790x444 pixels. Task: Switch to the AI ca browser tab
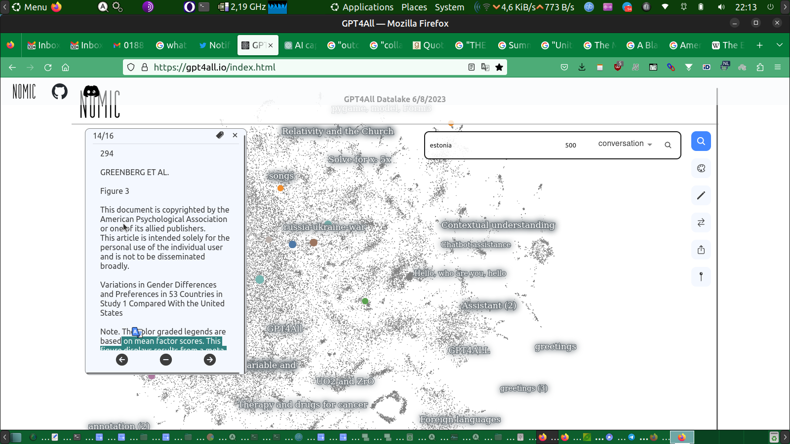click(301, 45)
